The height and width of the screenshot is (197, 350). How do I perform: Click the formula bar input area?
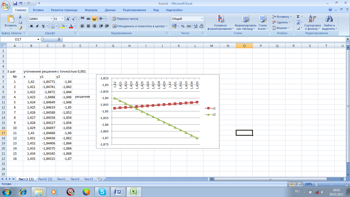click(x=204, y=39)
